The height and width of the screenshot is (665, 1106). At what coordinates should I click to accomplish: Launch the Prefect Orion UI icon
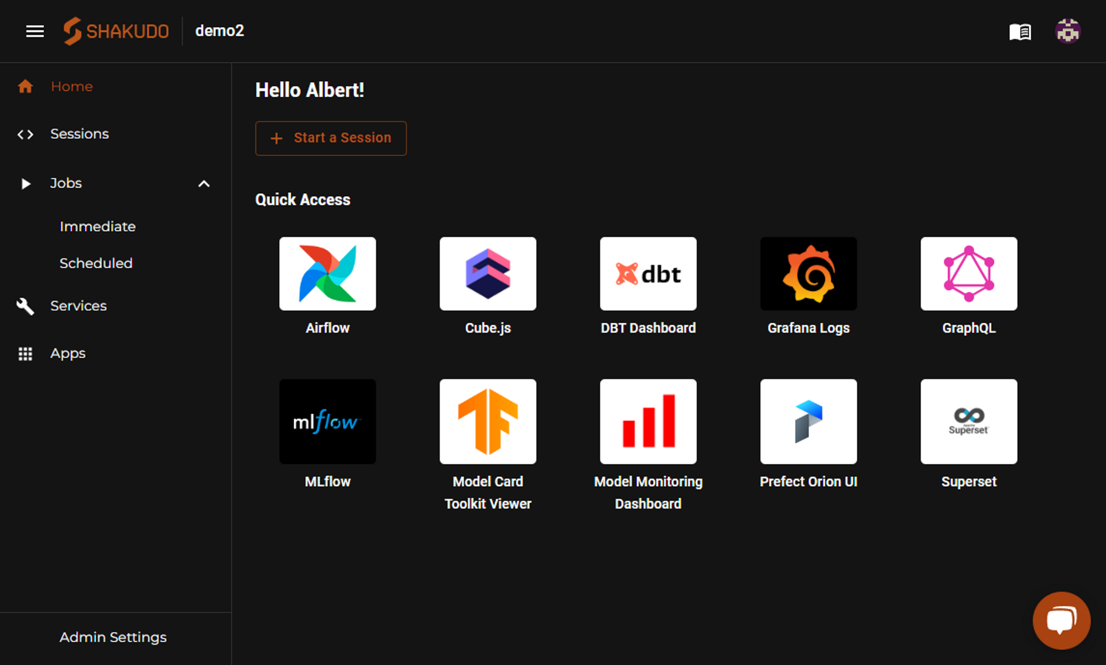(x=808, y=422)
